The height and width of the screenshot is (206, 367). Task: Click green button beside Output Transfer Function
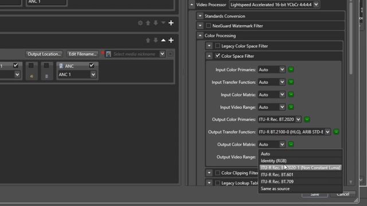pos(337,132)
